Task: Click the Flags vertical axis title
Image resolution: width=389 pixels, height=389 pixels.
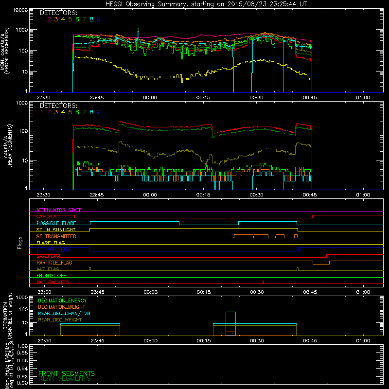Action: click(20, 243)
